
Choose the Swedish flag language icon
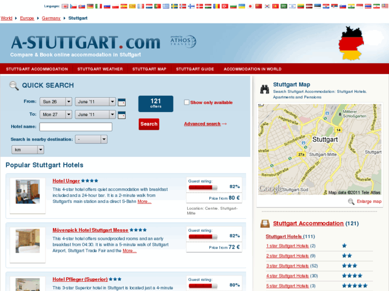tap(174, 6)
